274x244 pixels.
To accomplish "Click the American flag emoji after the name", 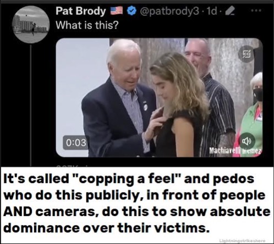I will [116, 11].
